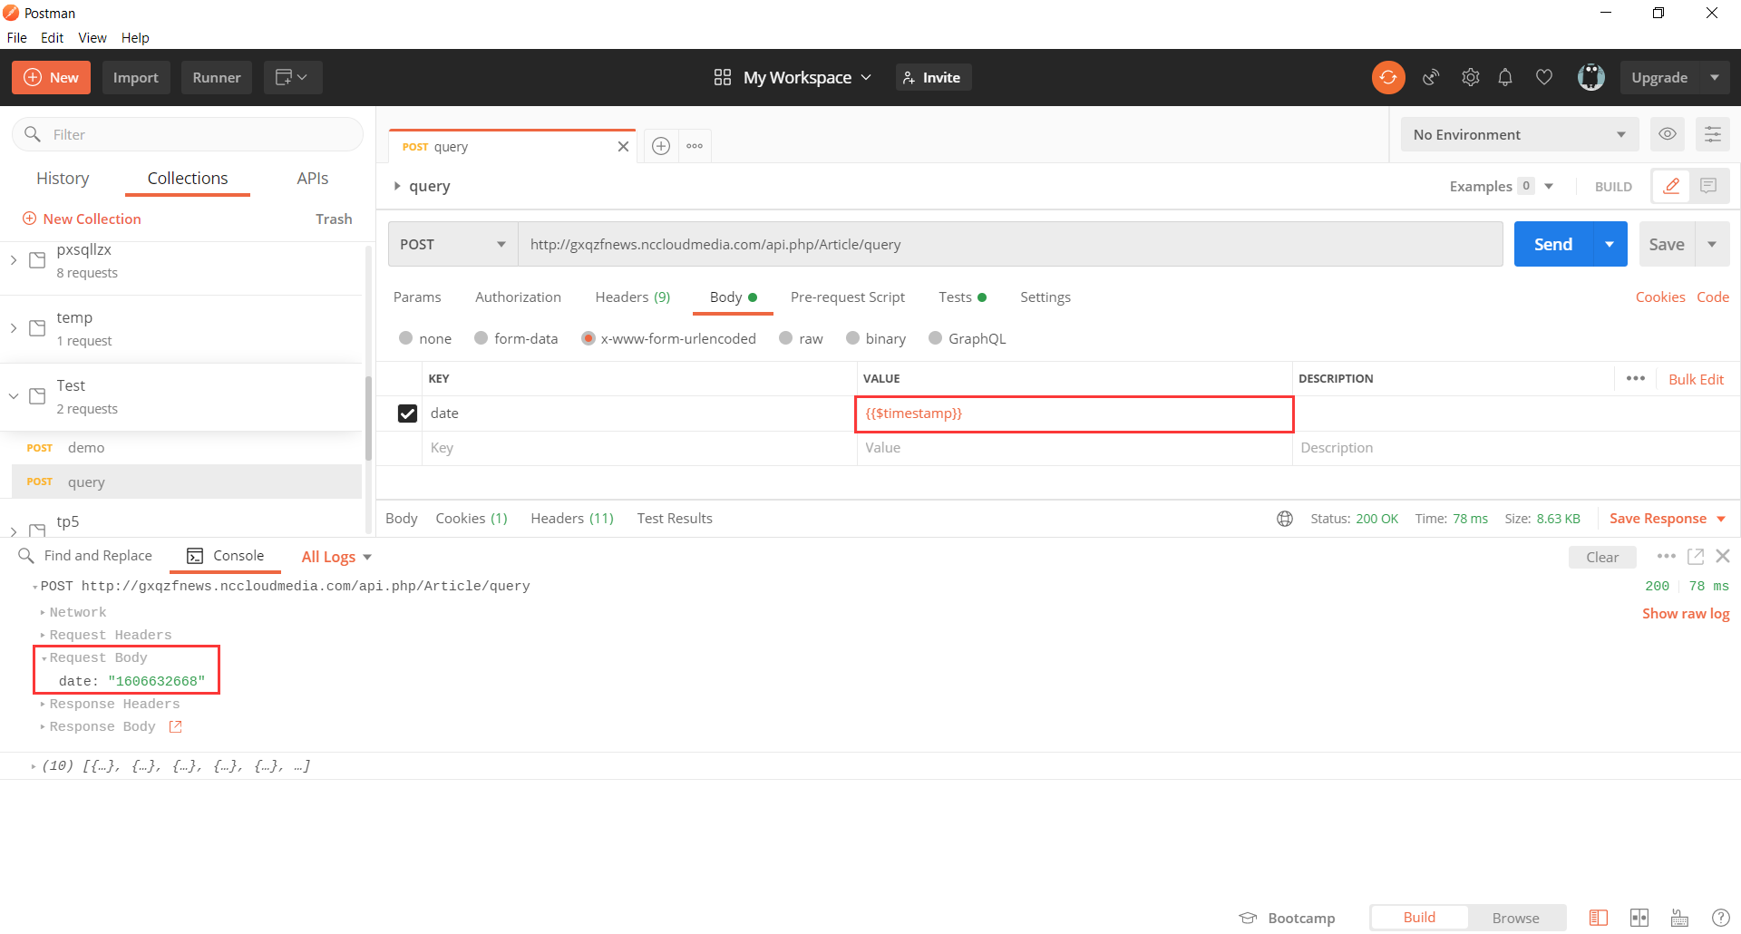Expand the pxsqllzx collection
The image size is (1741, 934).
(14, 260)
